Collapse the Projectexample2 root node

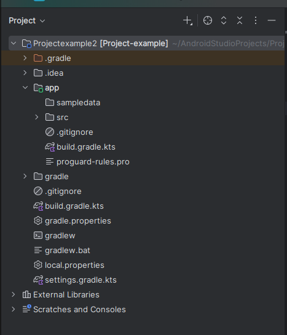pos(14,43)
